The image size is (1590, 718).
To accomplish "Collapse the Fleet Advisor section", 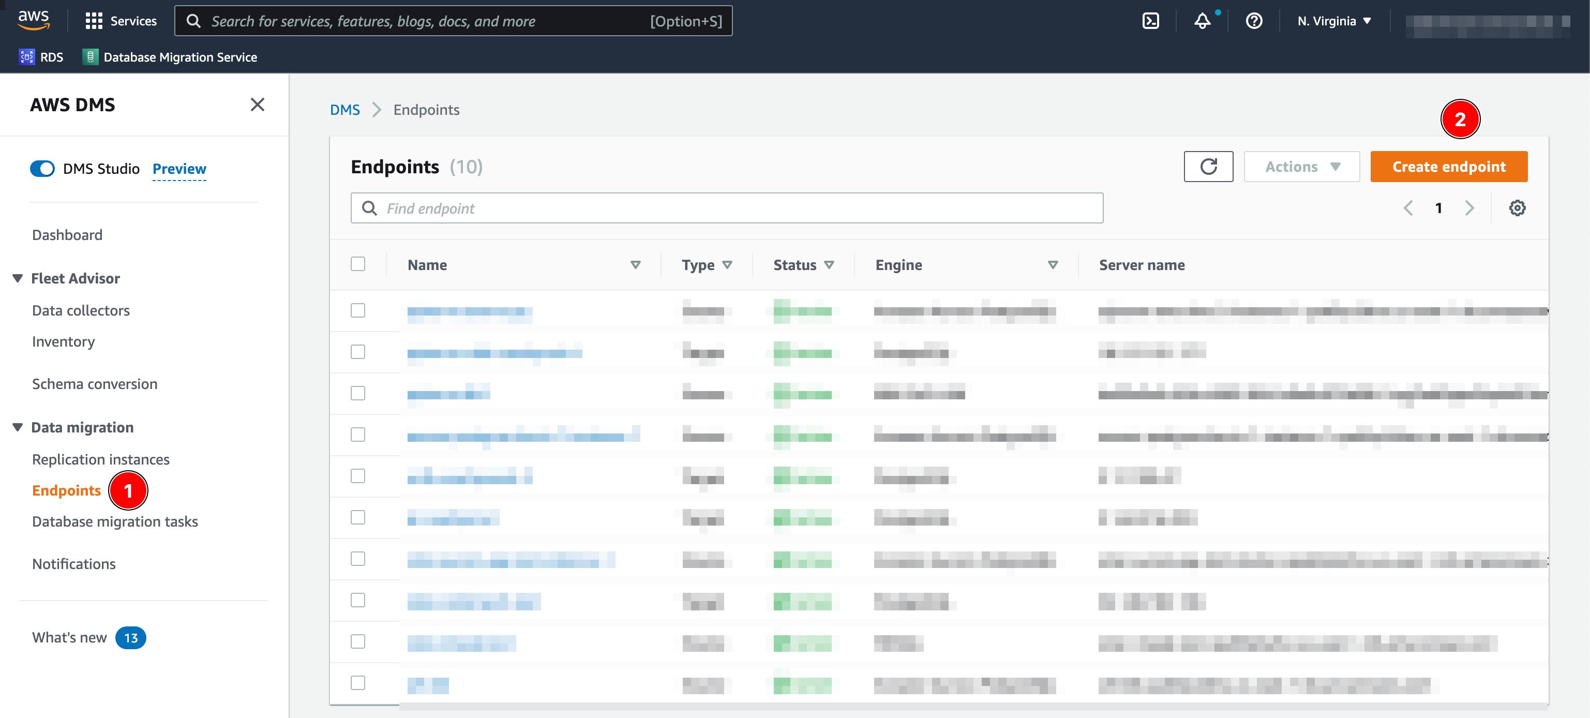I will point(17,278).
